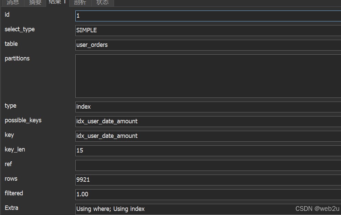Click the partitions label text
The height and width of the screenshot is (215, 341).
tap(17, 58)
